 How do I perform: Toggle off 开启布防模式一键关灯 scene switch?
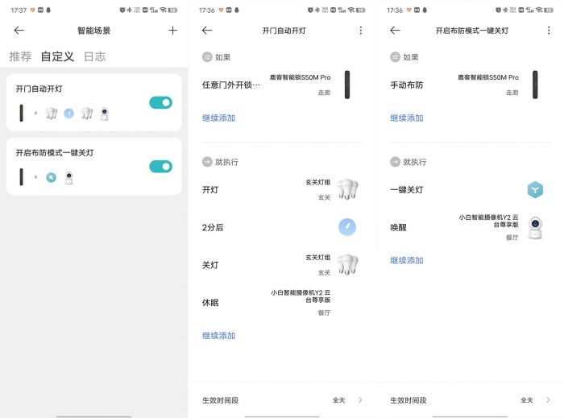click(x=160, y=166)
